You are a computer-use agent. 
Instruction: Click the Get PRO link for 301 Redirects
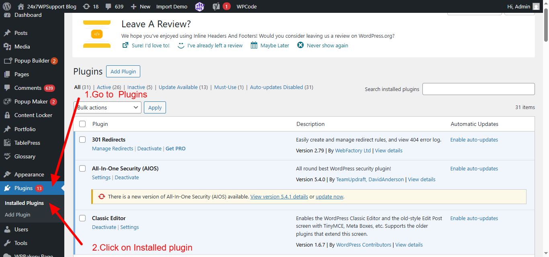pos(176,148)
